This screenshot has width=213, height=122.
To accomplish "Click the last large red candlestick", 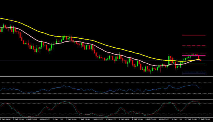I will (x=199, y=58).
